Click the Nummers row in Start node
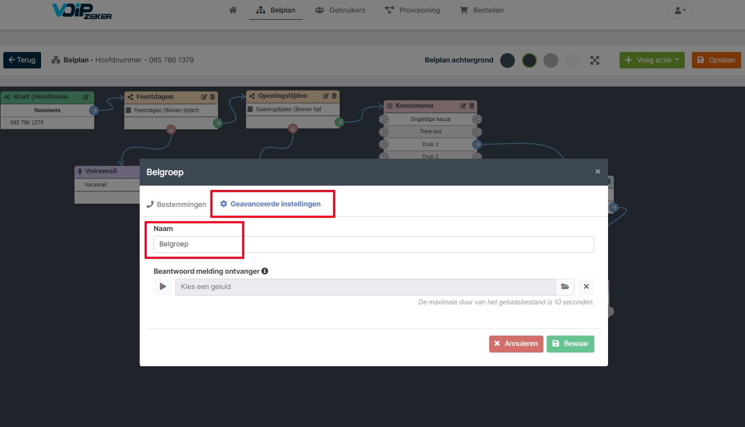This screenshot has height=427, width=745. click(47, 110)
